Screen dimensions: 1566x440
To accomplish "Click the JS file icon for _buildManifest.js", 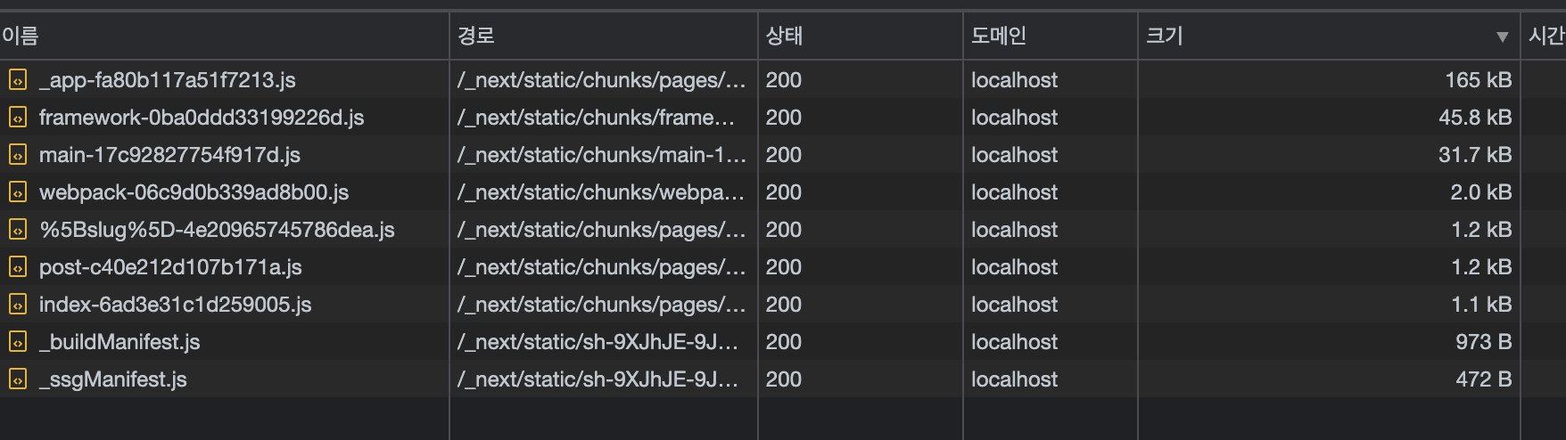I will point(18,342).
